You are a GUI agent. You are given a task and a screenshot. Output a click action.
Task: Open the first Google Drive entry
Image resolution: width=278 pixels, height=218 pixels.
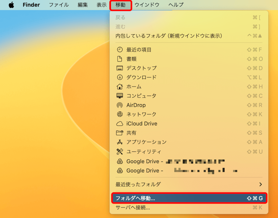145,161
